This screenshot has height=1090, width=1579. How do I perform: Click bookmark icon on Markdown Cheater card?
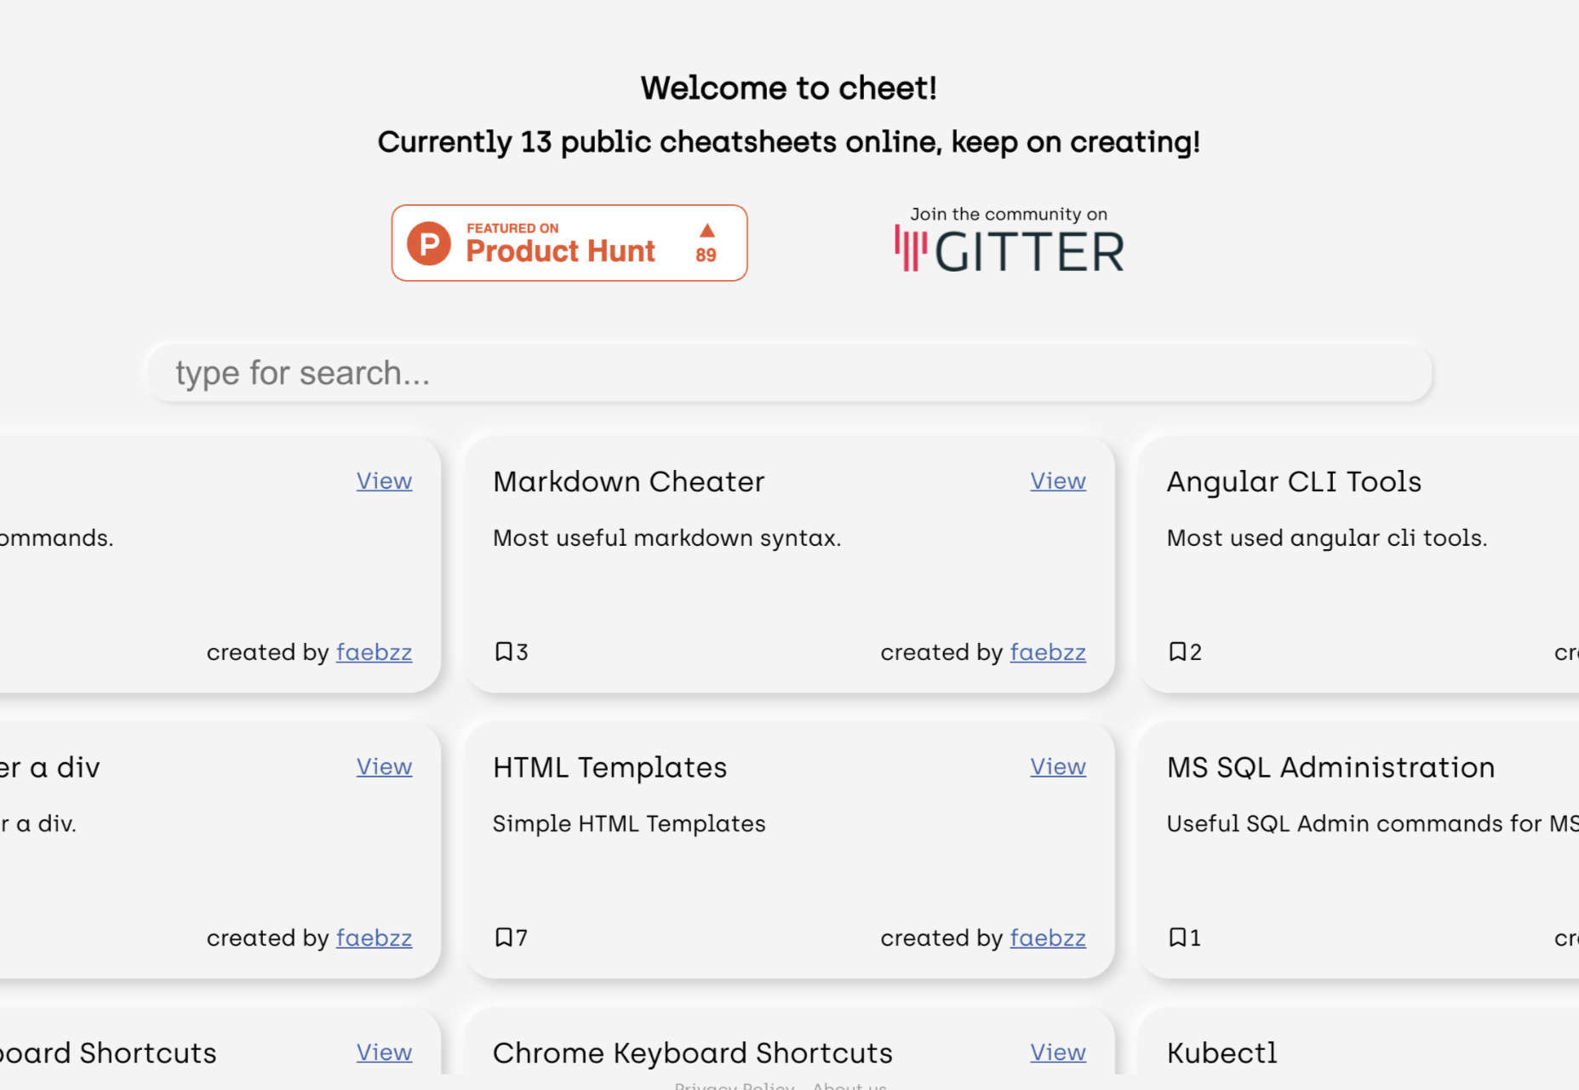[x=503, y=652]
